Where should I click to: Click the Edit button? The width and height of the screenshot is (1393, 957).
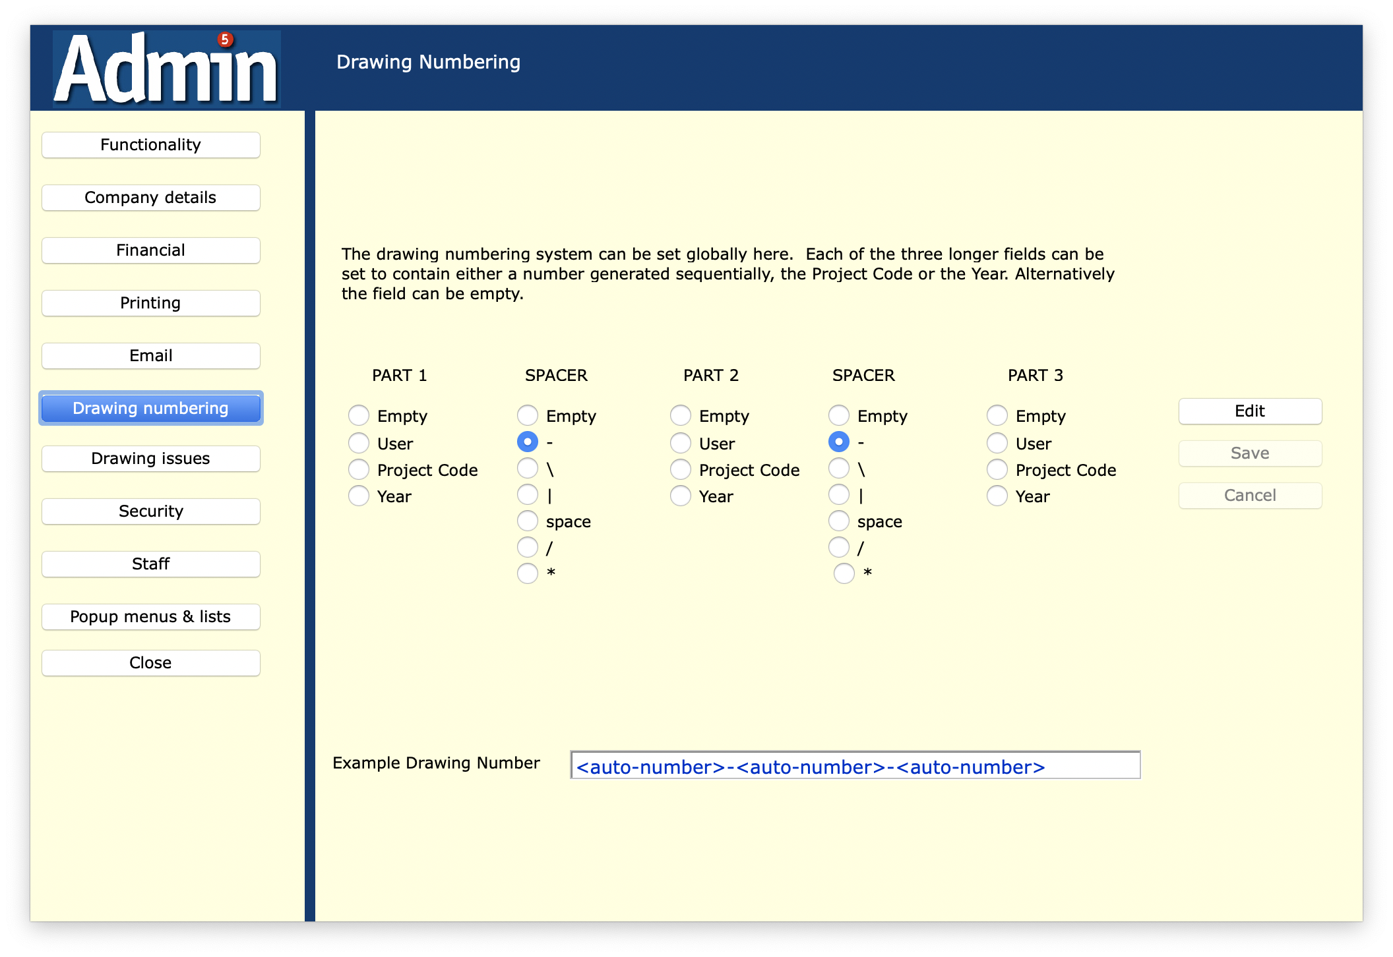click(1249, 411)
